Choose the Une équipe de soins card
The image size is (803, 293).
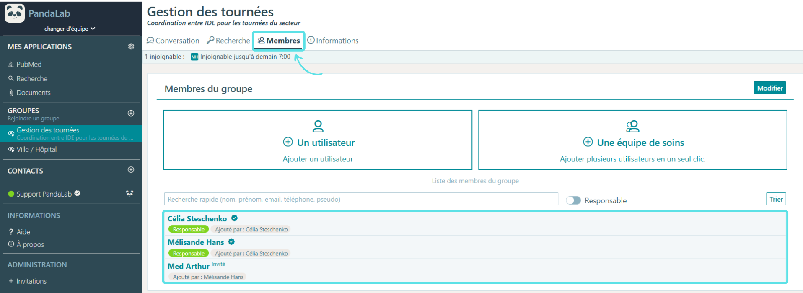(x=632, y=140)
